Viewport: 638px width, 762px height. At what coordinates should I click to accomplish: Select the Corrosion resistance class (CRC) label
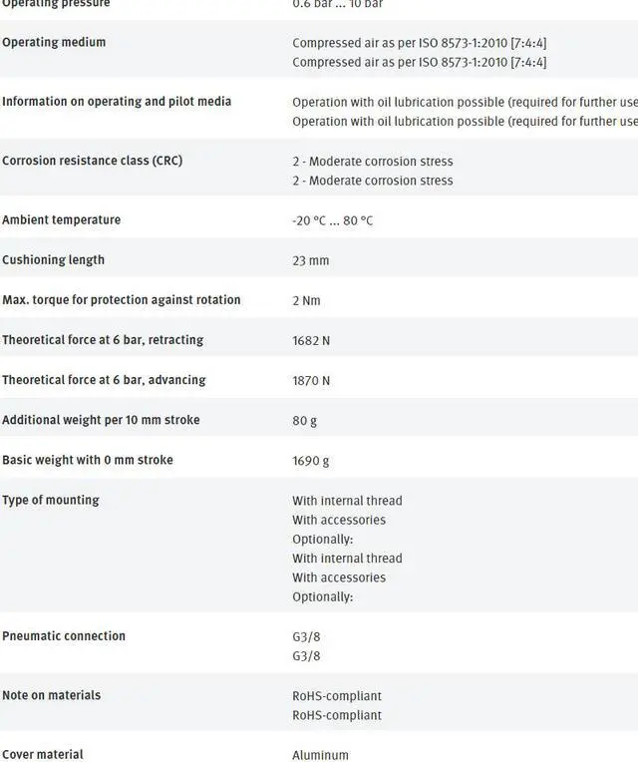click(x=93, y=161)
